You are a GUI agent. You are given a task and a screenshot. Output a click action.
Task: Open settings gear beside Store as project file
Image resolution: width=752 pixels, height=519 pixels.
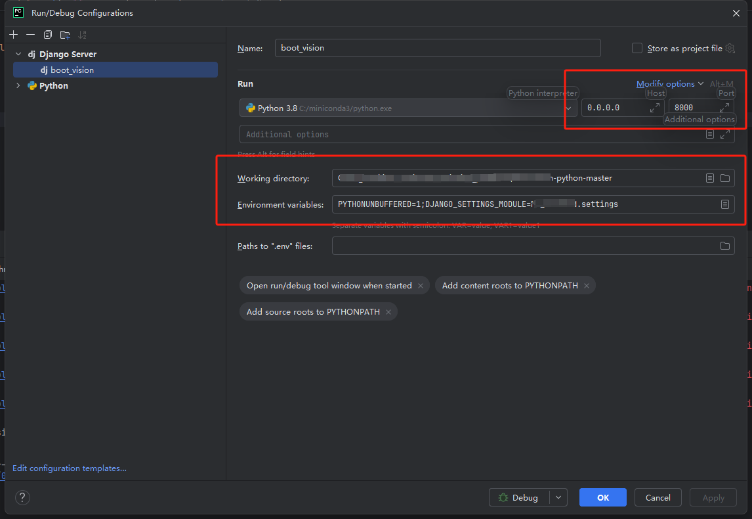[729, 48]
